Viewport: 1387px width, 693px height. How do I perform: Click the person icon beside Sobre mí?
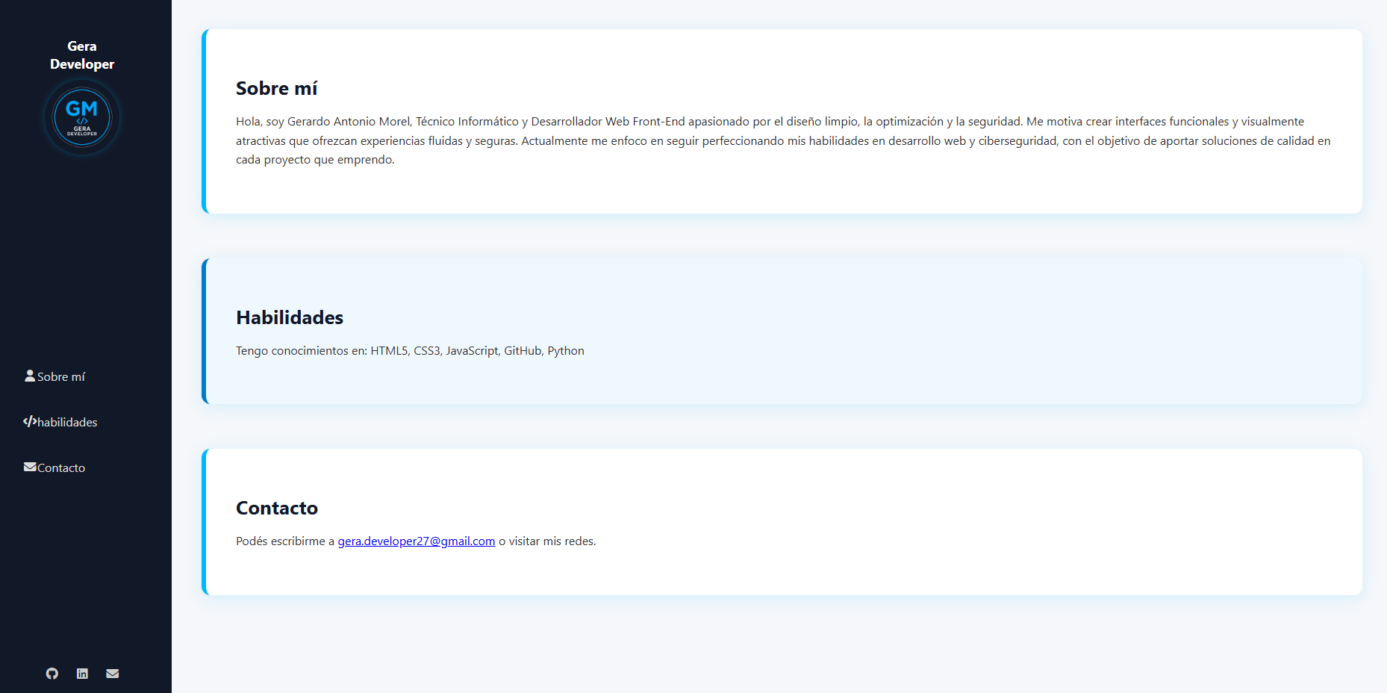30,376
